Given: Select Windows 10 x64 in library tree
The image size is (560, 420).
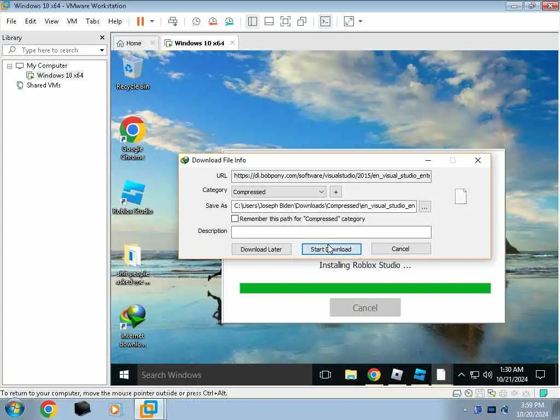Looking at the screenshot, I should 60,75.
